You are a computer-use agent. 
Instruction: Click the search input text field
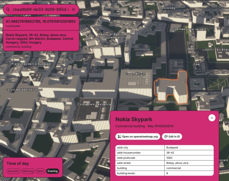coord(41,9)
